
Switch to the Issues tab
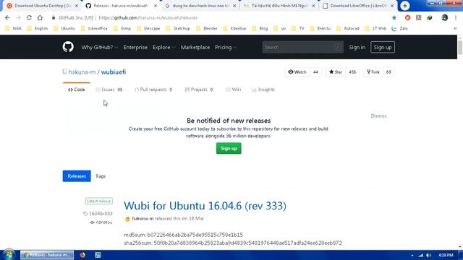click(x=109, y=90)
